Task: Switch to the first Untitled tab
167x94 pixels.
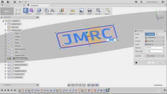Action: point(7,5)
